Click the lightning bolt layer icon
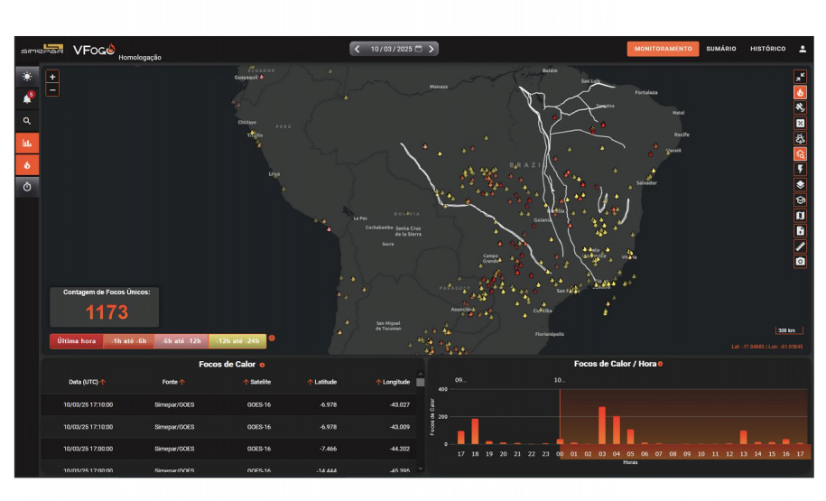Screen dimensions: 826x501 (800, 169)
